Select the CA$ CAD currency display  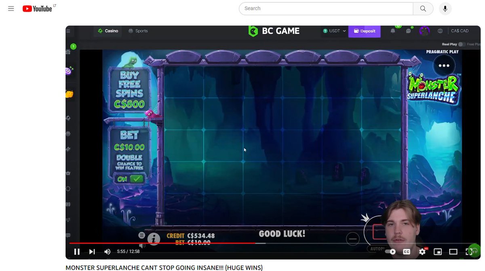460,31
